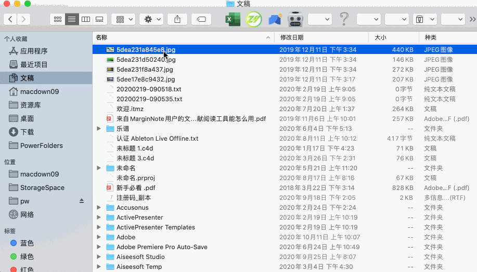The image size is (477, 272).
Task: Filter by the 绿色 tag
Action: point(46,256)
